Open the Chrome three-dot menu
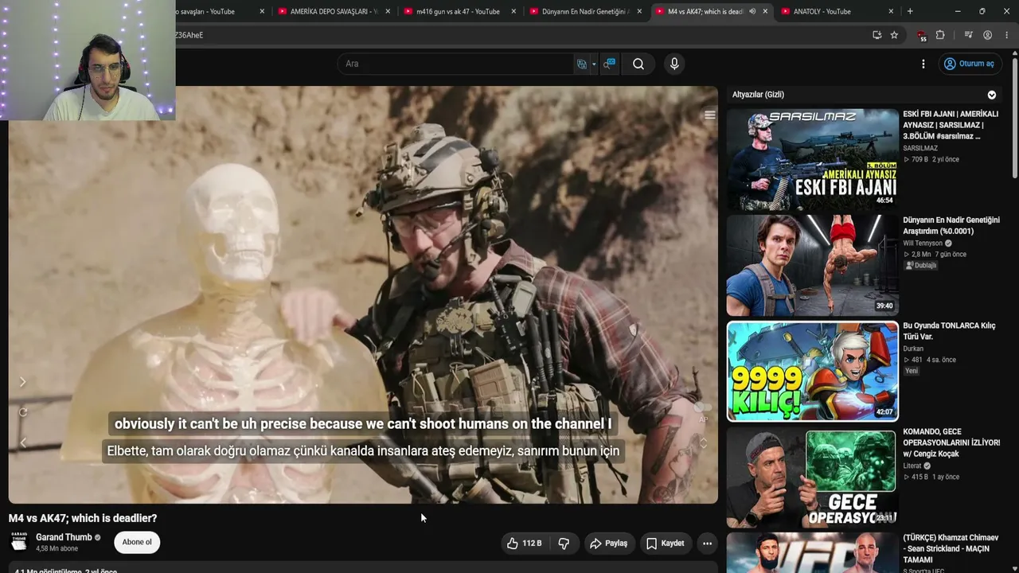 pos(1007,35)
